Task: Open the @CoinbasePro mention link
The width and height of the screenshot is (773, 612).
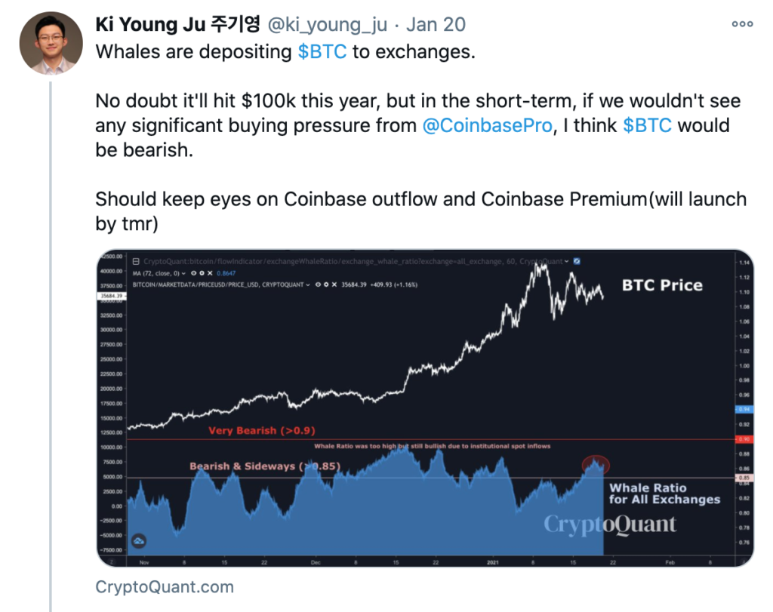Action: (x=487, y=126)
